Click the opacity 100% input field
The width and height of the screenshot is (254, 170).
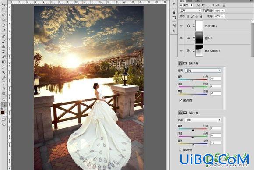click(217, 11)
